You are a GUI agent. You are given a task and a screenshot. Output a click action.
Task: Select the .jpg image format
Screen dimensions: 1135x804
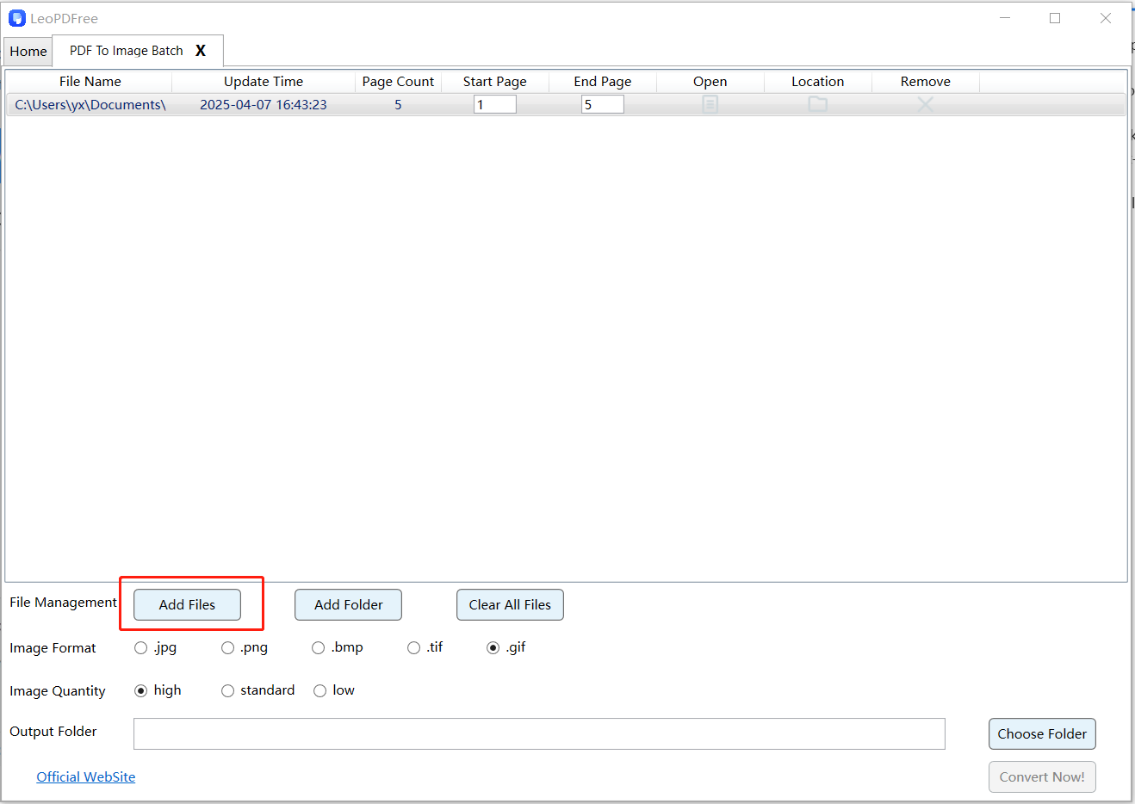(141, 648)
